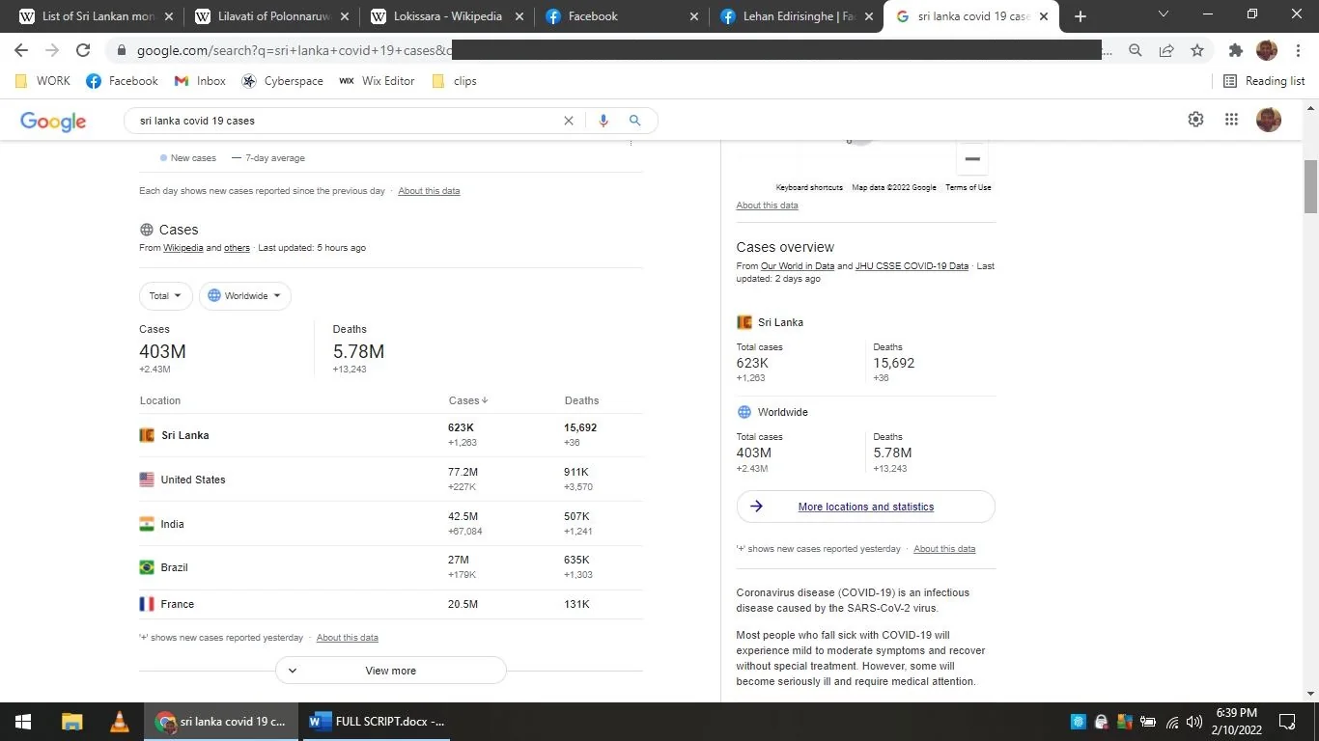Open the Our World in Data link
Image resolution: width=1319 pixels, height=741 pixels.
(x=798, y=266)
